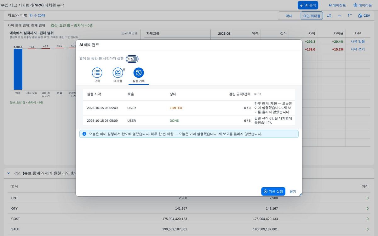Viewport: 378px width, 236px height.
Task: Click the 6 / 6 rules count
Action: pyautogui.click(x=247, y=121)
